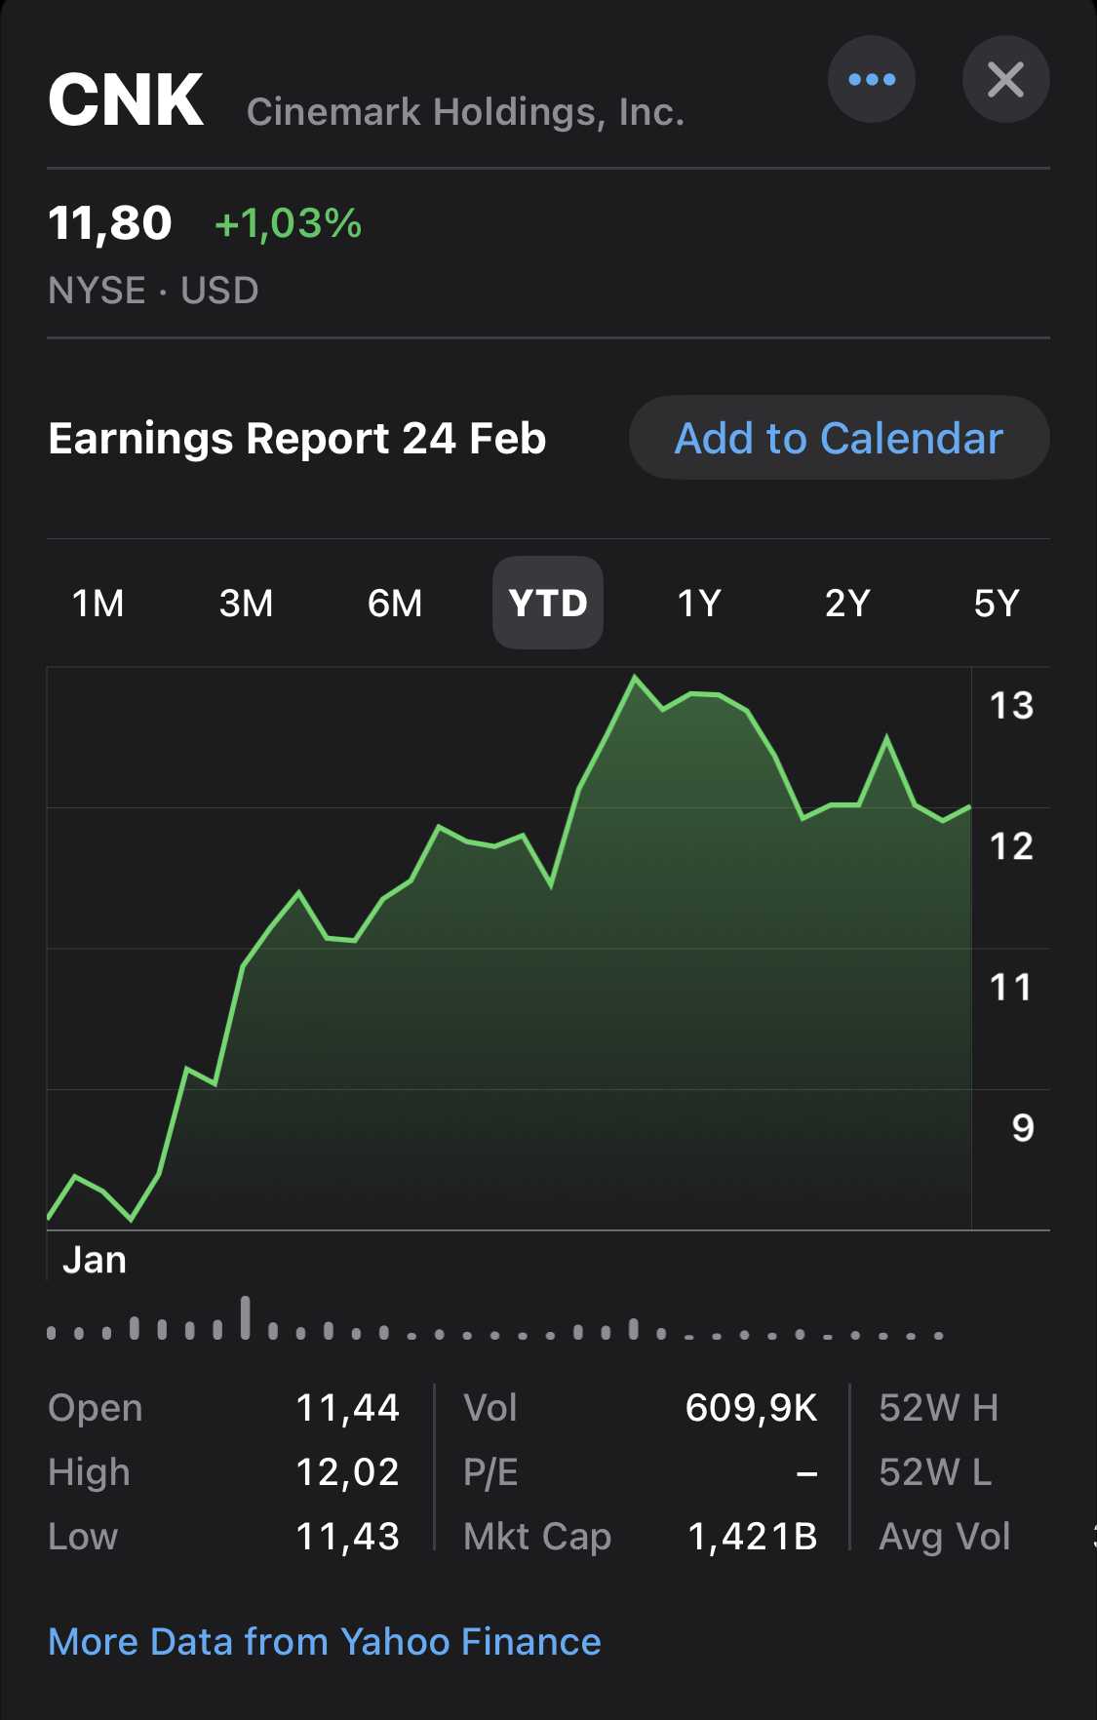The height and width of the screenshot is (1720, 1097).
Task: Toggle the +1,03% change value
Action: (288, 223)
